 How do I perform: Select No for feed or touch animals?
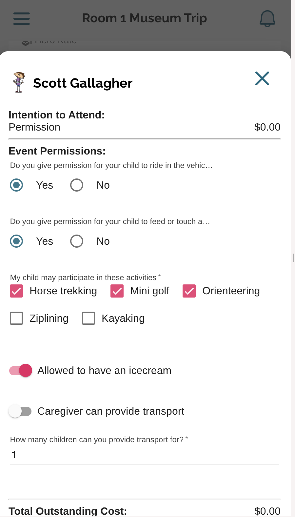point(77,241)
